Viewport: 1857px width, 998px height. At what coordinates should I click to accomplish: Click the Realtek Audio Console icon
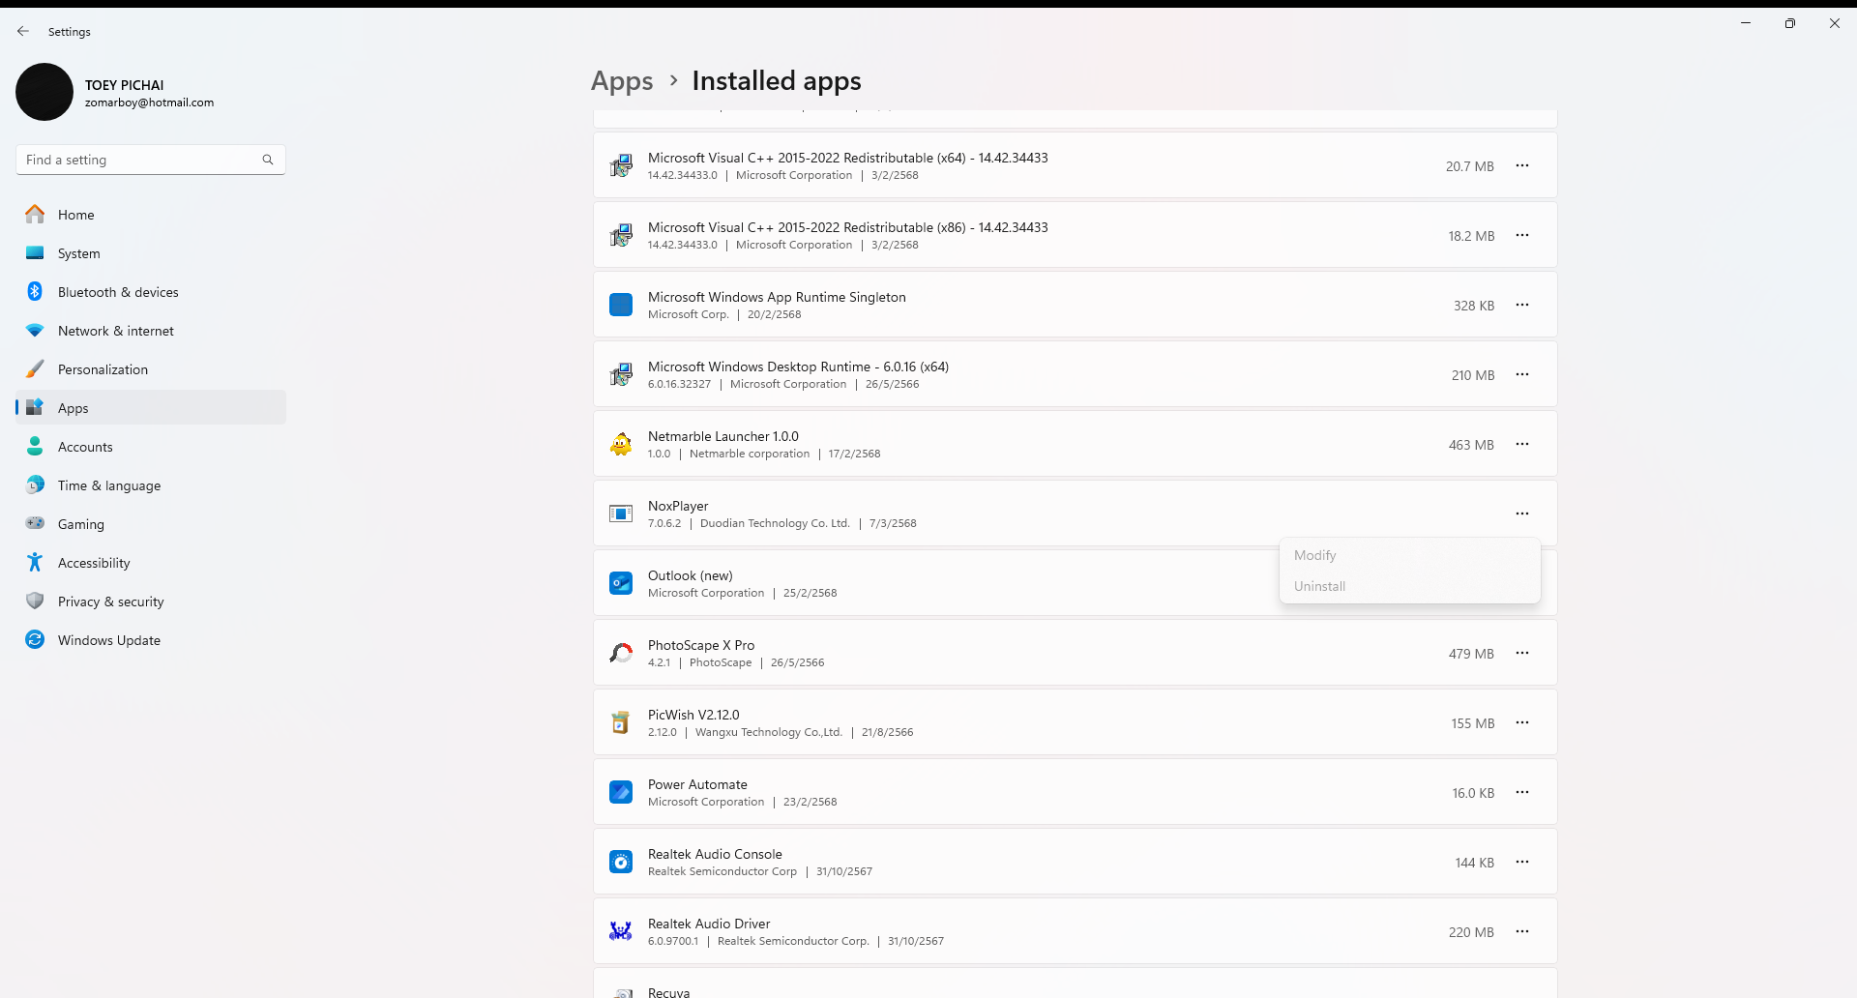point(621,862)
